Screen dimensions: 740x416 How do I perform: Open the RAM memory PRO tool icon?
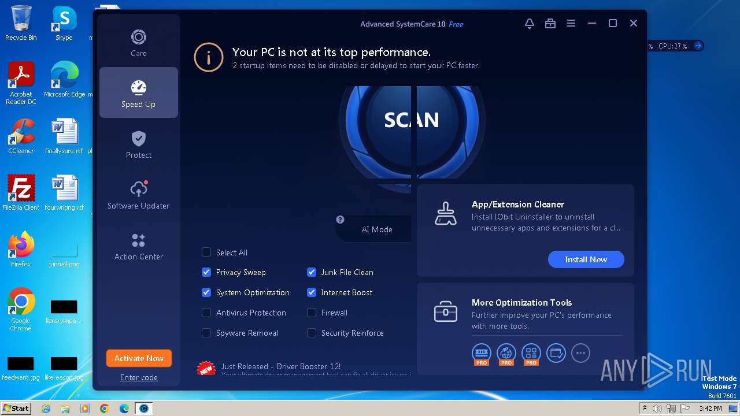(482, 353)
